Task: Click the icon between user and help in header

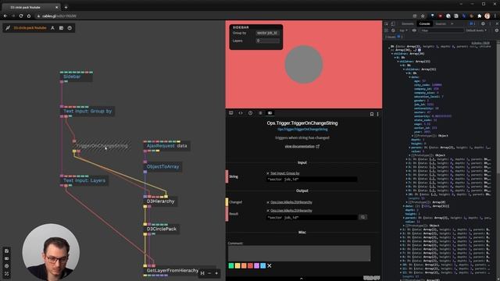Action: pos(61,28)
